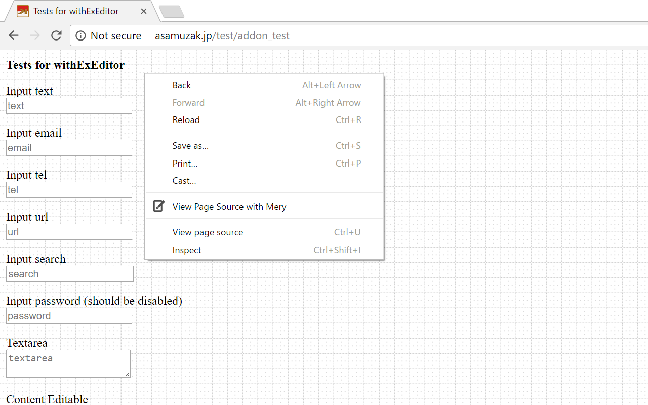Focus the password input field

pos(69,316)
